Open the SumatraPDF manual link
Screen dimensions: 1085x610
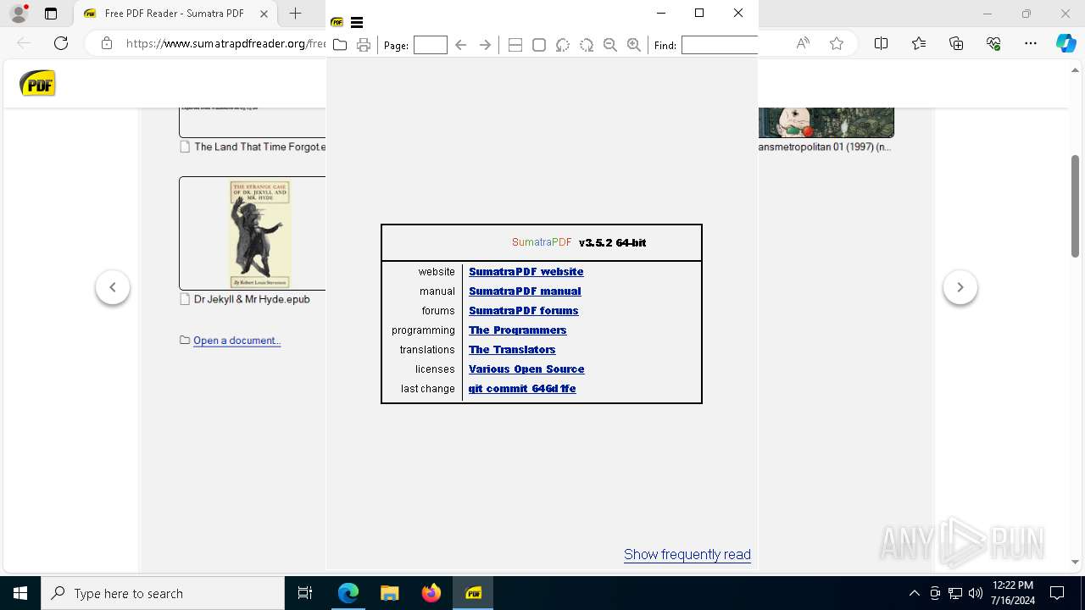coord(525,291)
